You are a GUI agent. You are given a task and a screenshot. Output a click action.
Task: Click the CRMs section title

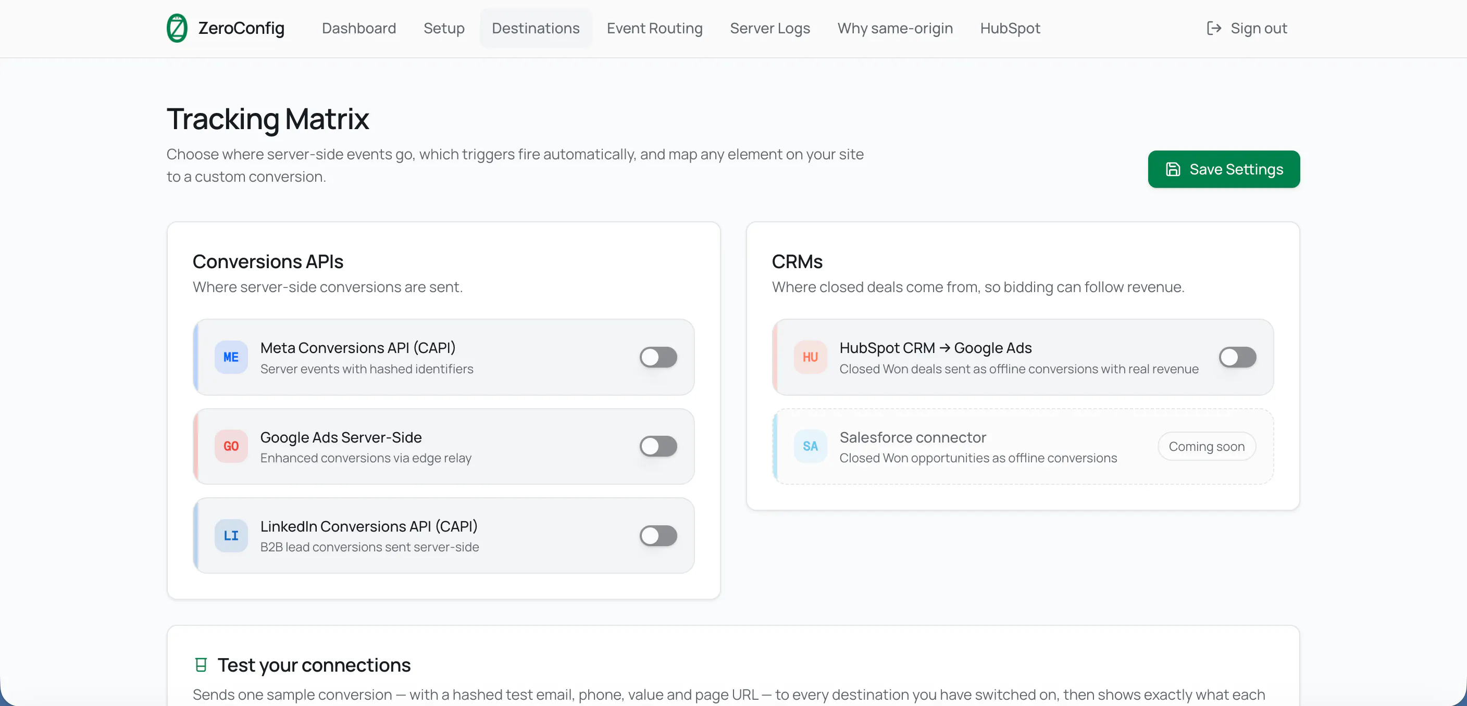point(797,261)
